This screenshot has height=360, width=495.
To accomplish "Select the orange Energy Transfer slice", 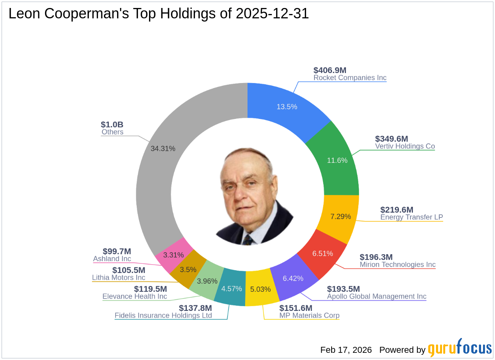I will 340,217.
